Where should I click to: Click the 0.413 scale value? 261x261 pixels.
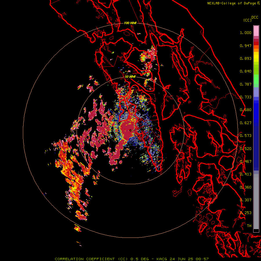[x=246, y=174]
